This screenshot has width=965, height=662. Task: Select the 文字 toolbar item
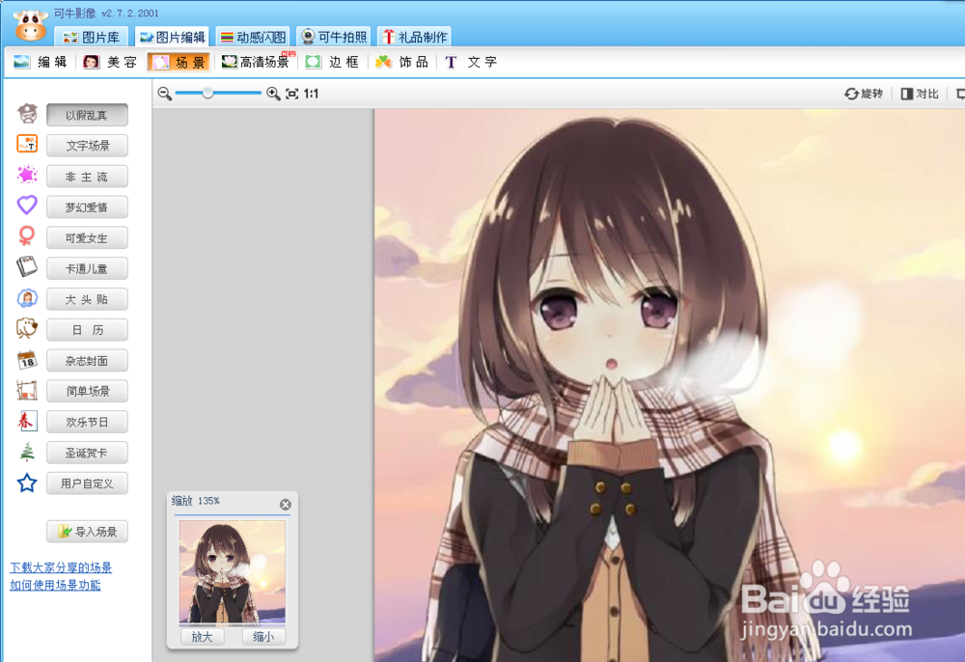point(471,62)
